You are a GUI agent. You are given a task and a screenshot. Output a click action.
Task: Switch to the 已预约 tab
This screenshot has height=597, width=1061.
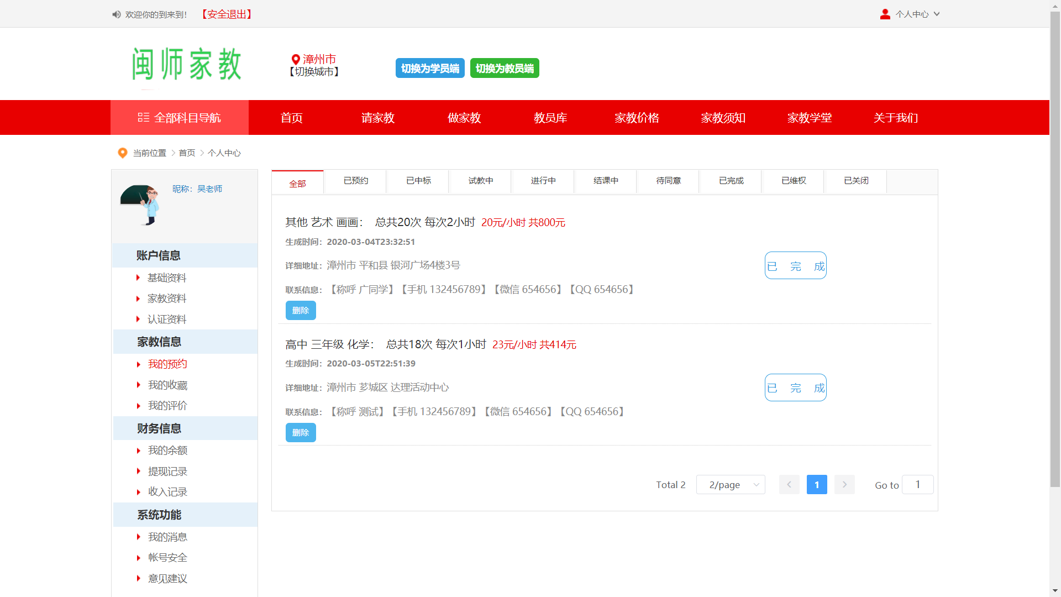click(355, 181)
